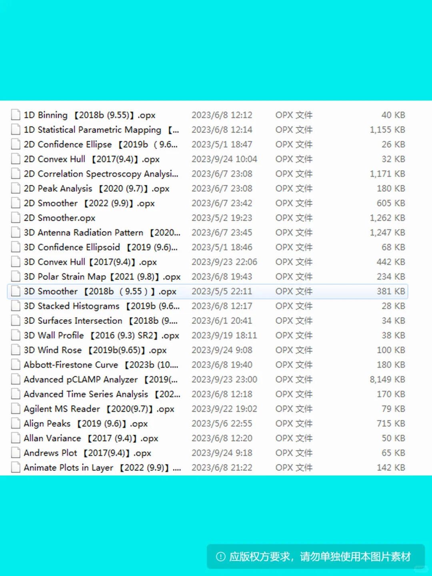
Task: Click OPX 文件 type in the 40 KB row
Action: click(x=294, y=115)
